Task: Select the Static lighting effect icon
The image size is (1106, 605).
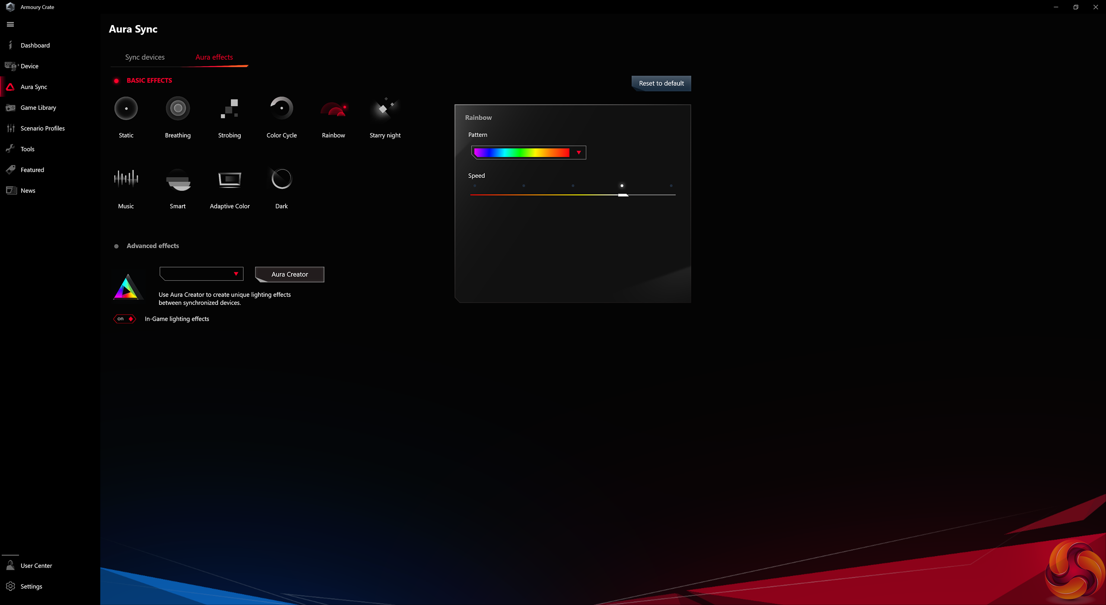Action: [126, 108]
